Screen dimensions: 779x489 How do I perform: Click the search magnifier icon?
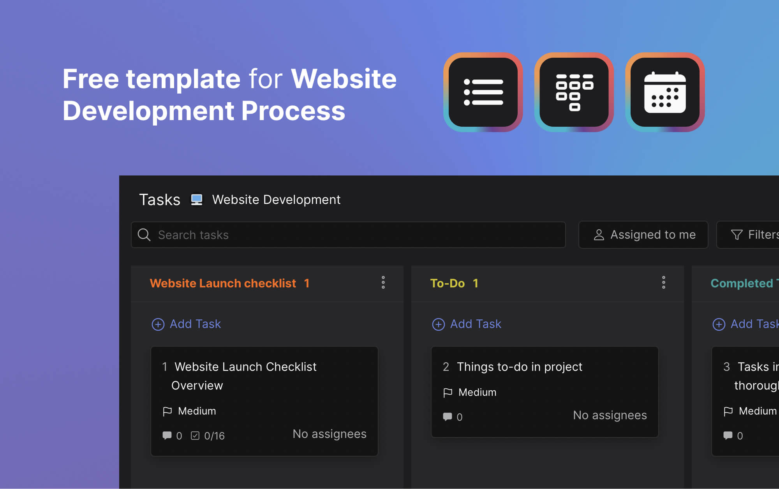pyautogui.click(x=144, y=235)
